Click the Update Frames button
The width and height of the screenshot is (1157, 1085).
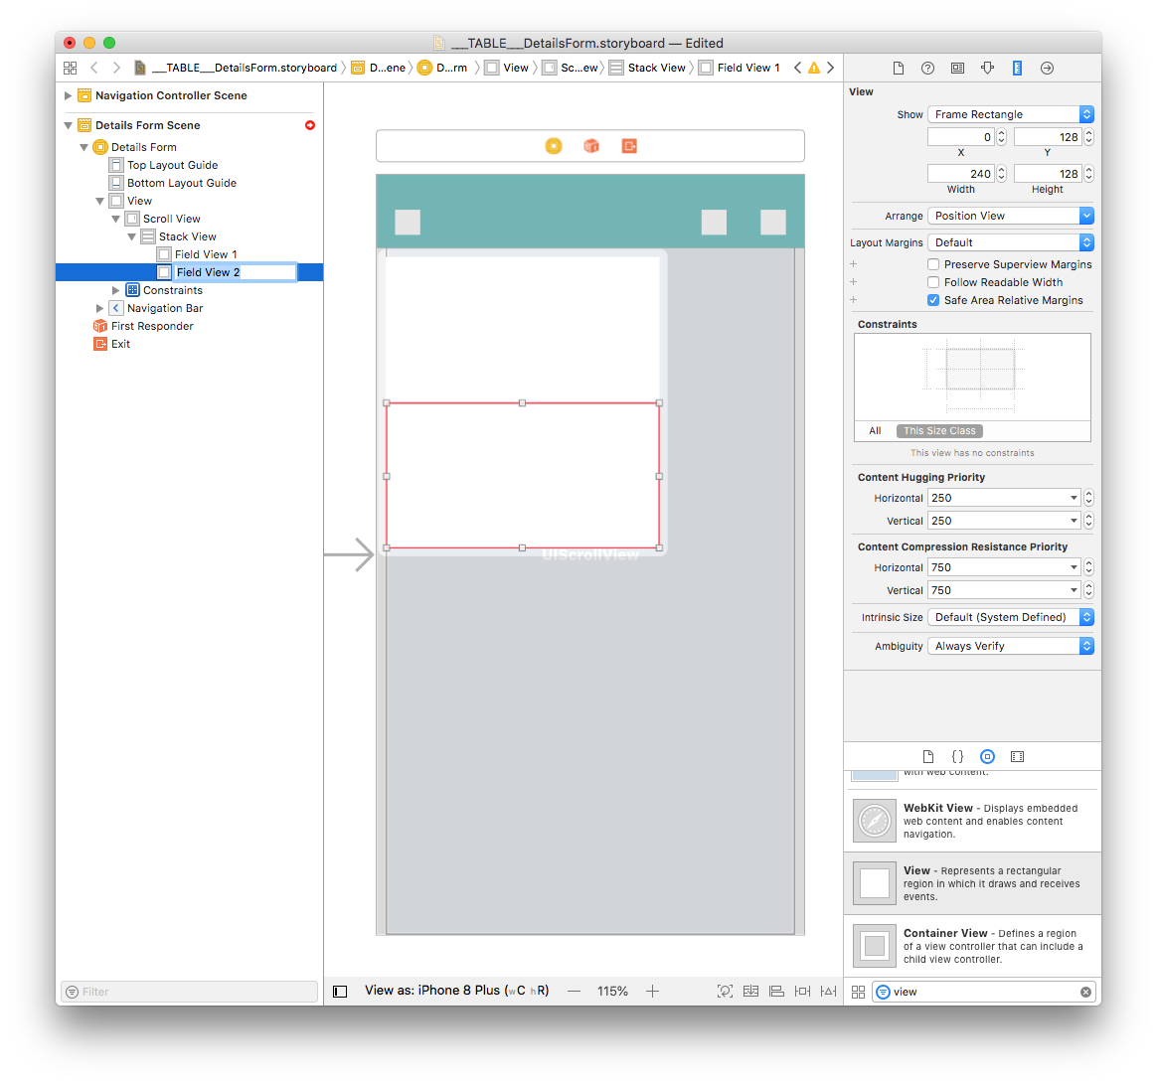point(726,992)
